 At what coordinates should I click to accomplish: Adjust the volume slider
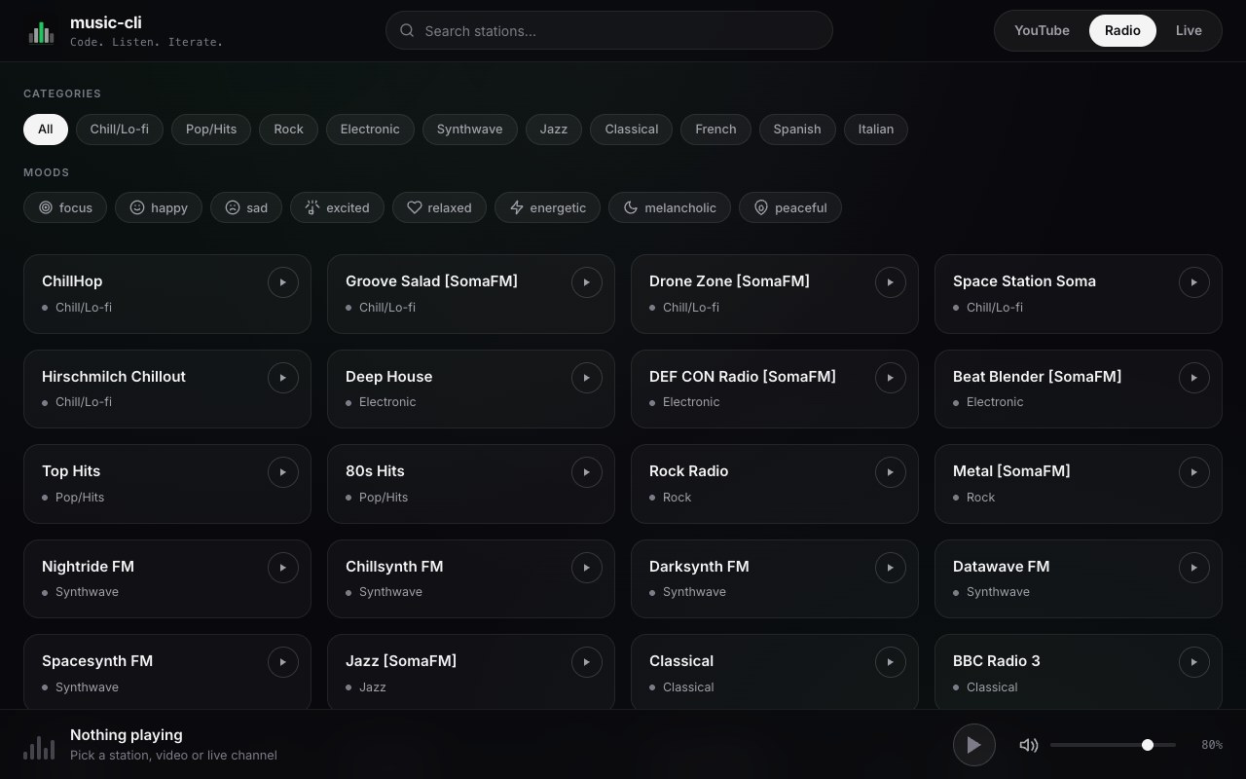(1113, 745)
